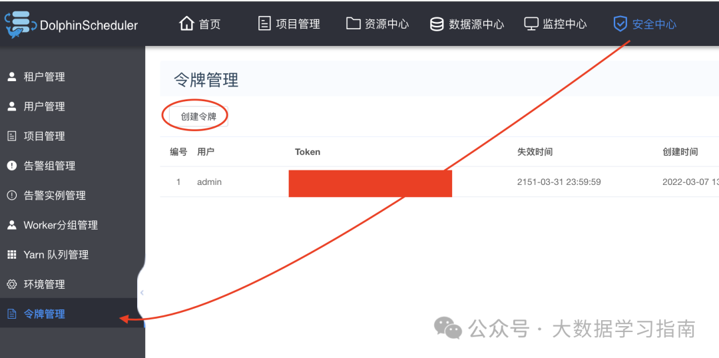Click the DolphinScheduler dolphin logo
719x358 pixels.
21,25
